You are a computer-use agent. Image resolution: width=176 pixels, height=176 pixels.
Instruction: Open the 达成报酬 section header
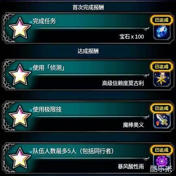pyautogui.click(x=88, y=51)
